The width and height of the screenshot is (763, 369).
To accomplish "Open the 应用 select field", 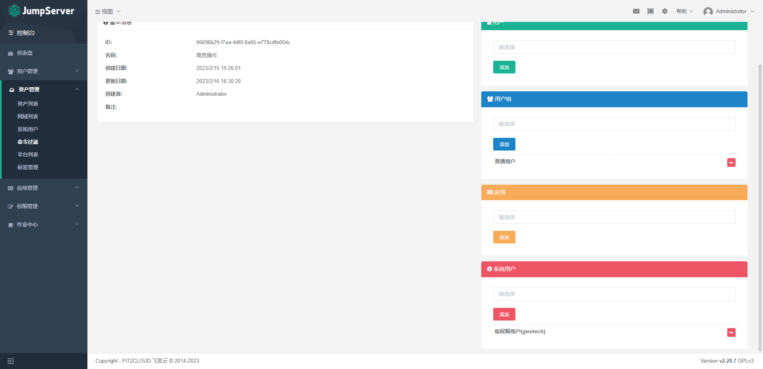I will (614, 217).
